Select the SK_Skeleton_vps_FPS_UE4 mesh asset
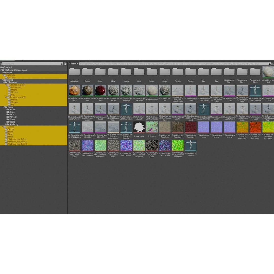The image size is (274, 274). (x=87, y=127)
